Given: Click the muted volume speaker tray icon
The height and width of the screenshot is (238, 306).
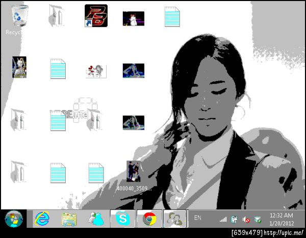Looking at the screenshot, I should coord(246,220).
